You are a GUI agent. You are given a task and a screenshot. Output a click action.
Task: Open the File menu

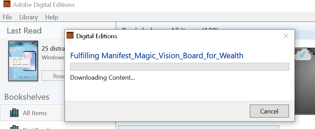7,17
